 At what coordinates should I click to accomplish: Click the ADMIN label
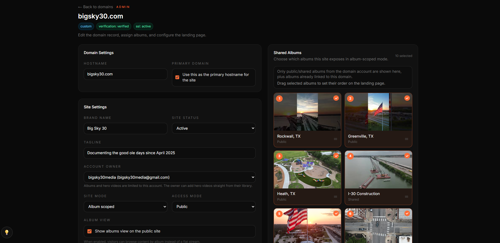123,7
